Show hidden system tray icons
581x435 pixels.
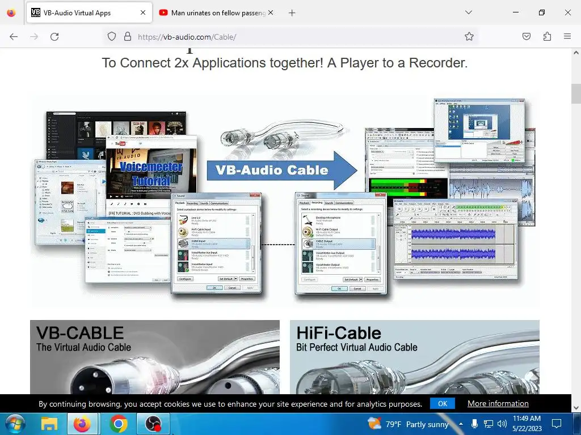pyautogui.click(x=461, y=424)
